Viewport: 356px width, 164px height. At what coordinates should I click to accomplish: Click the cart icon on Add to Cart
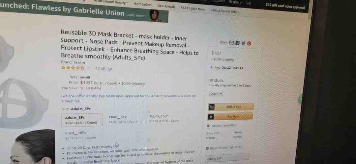211,107
